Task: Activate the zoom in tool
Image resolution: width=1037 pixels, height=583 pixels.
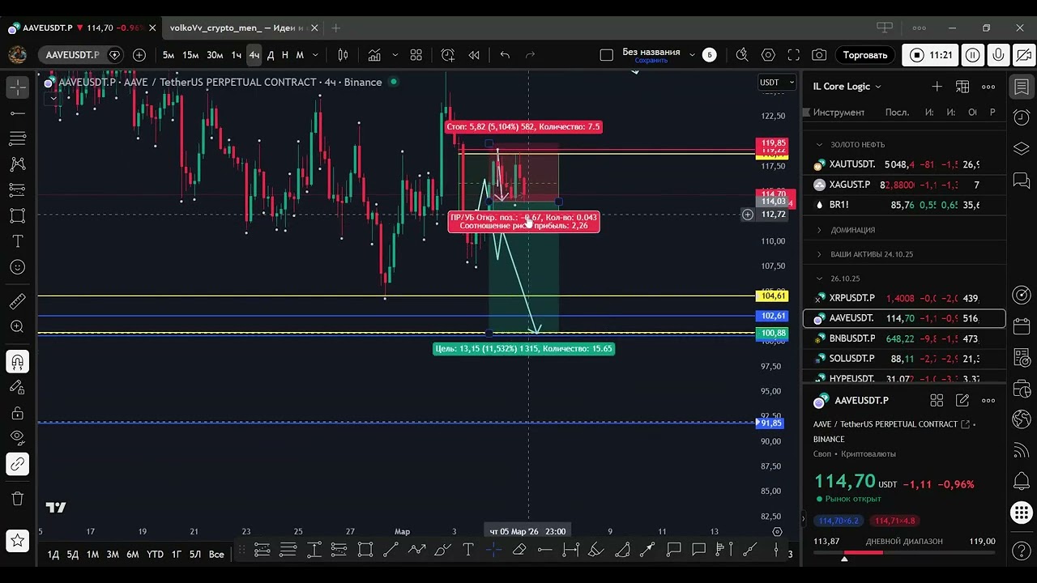Action: click(18, 327)
